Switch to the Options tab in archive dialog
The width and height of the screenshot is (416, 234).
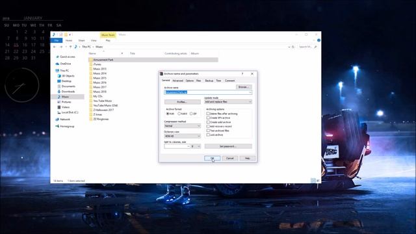[x=189, y=81]
